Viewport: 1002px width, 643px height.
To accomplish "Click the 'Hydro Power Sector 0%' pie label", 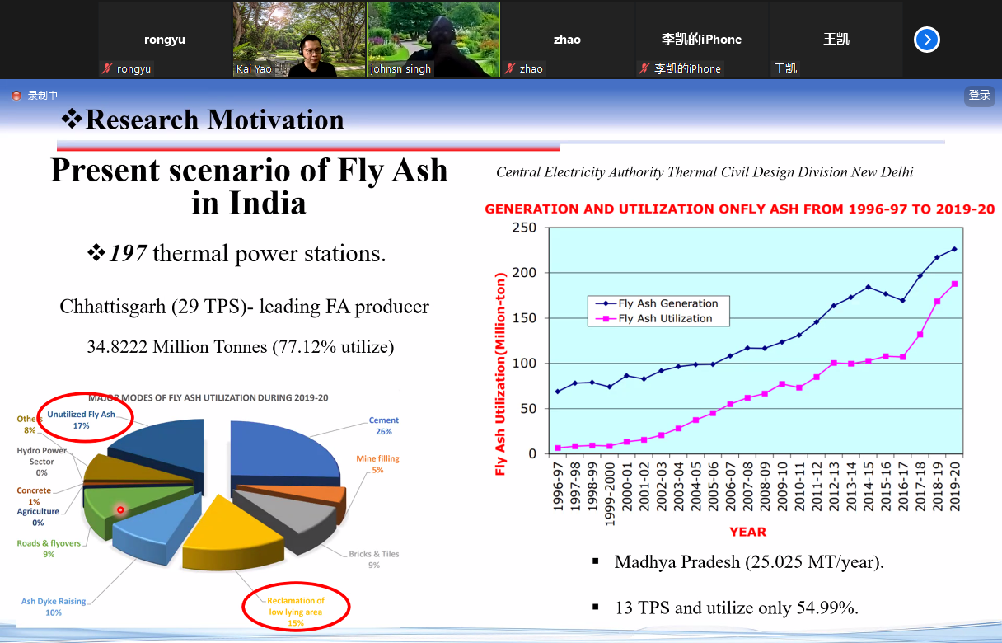I will point(42,462).
